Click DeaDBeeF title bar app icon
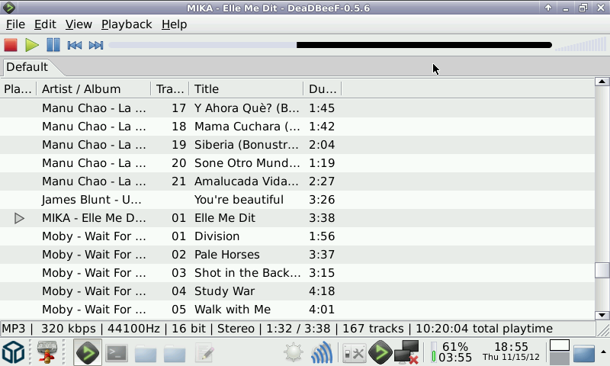 point(8,8)
